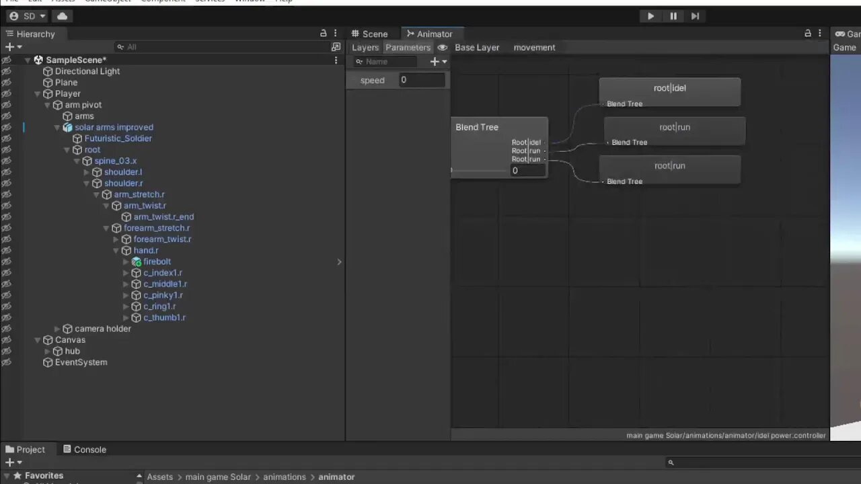The height and width of the screenshot is (484, 861).
Task: Toggle visibility of hand.r
Action: [x=7, y=251]
